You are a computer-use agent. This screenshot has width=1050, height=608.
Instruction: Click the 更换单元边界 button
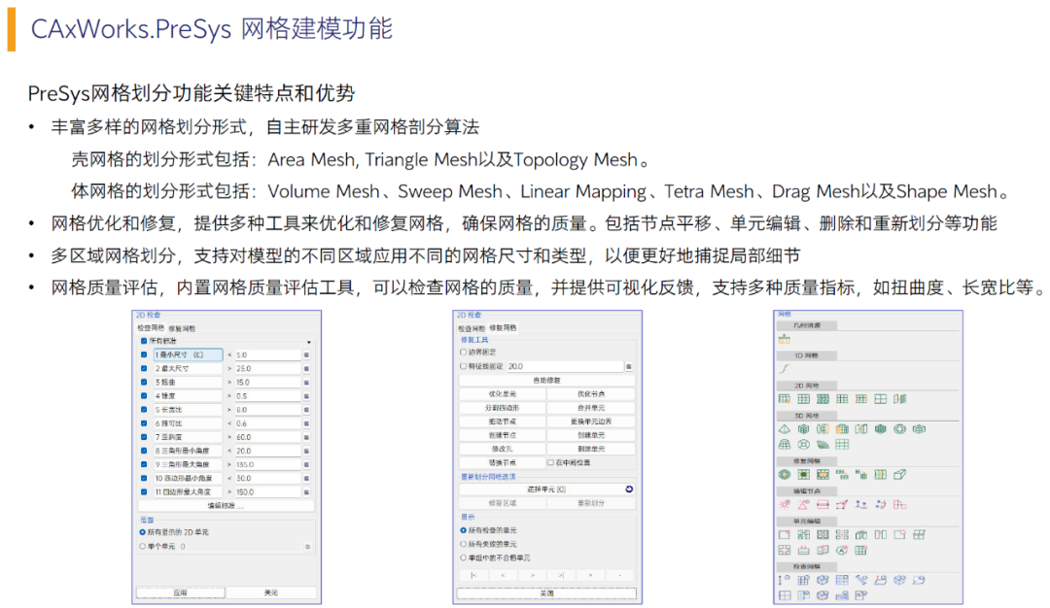tap(591, 422)
